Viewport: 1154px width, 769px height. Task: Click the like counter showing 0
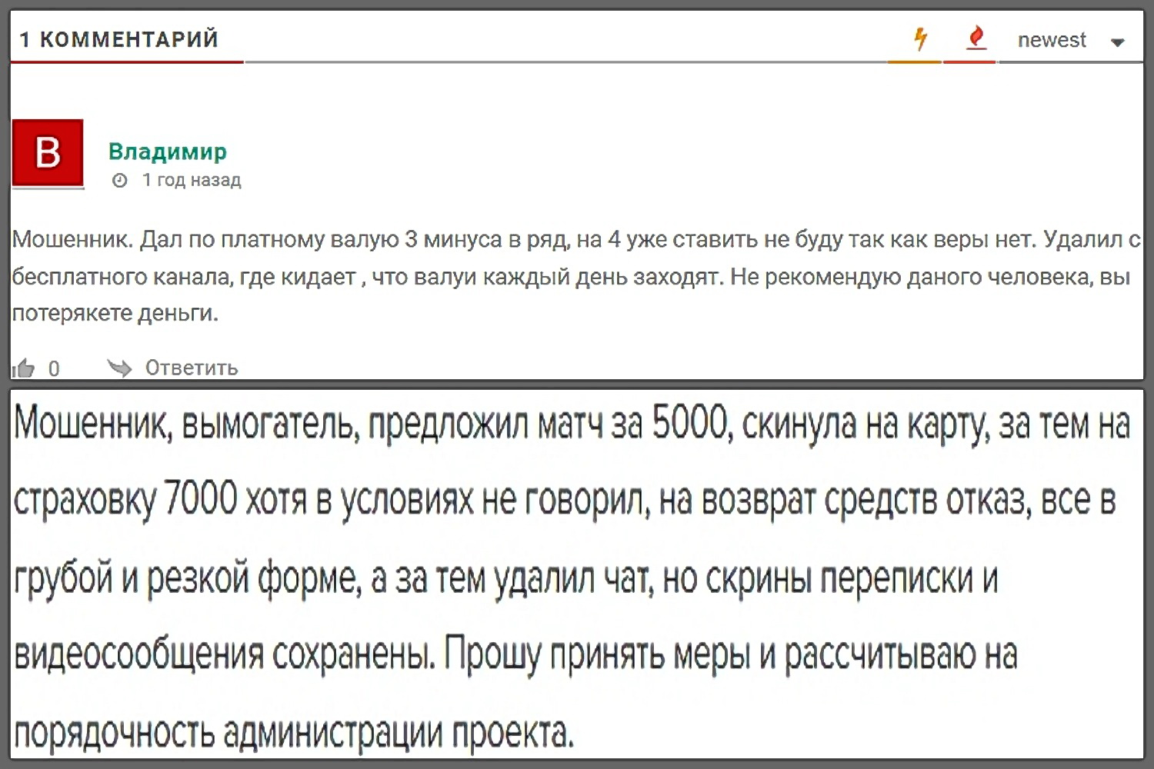click(54, 369)
